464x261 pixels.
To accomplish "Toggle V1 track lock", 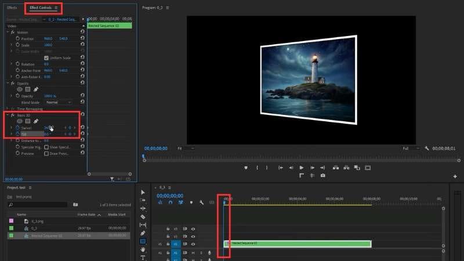I will pyautogui.click(x=168, y=244).
